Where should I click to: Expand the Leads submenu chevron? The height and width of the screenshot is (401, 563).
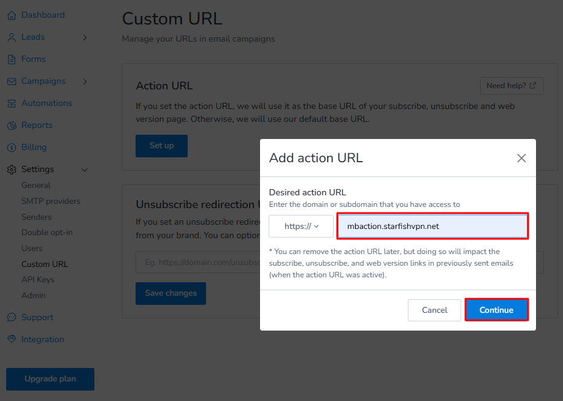point(85,37)
